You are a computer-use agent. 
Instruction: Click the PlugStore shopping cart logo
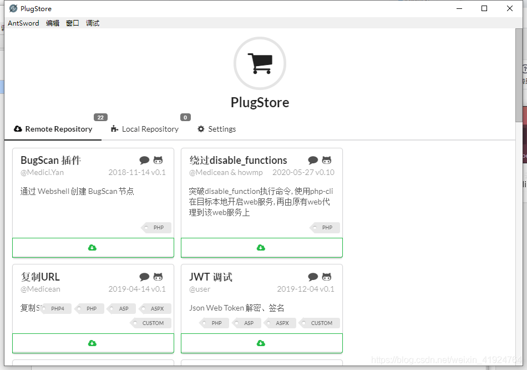click(260, 63)
